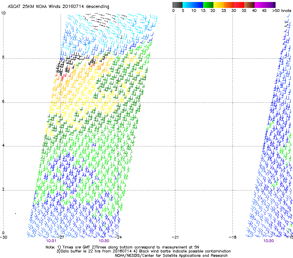Click the '30' label under the color bar
This screenshot has width=293, height=258.
tap(234, 11)
